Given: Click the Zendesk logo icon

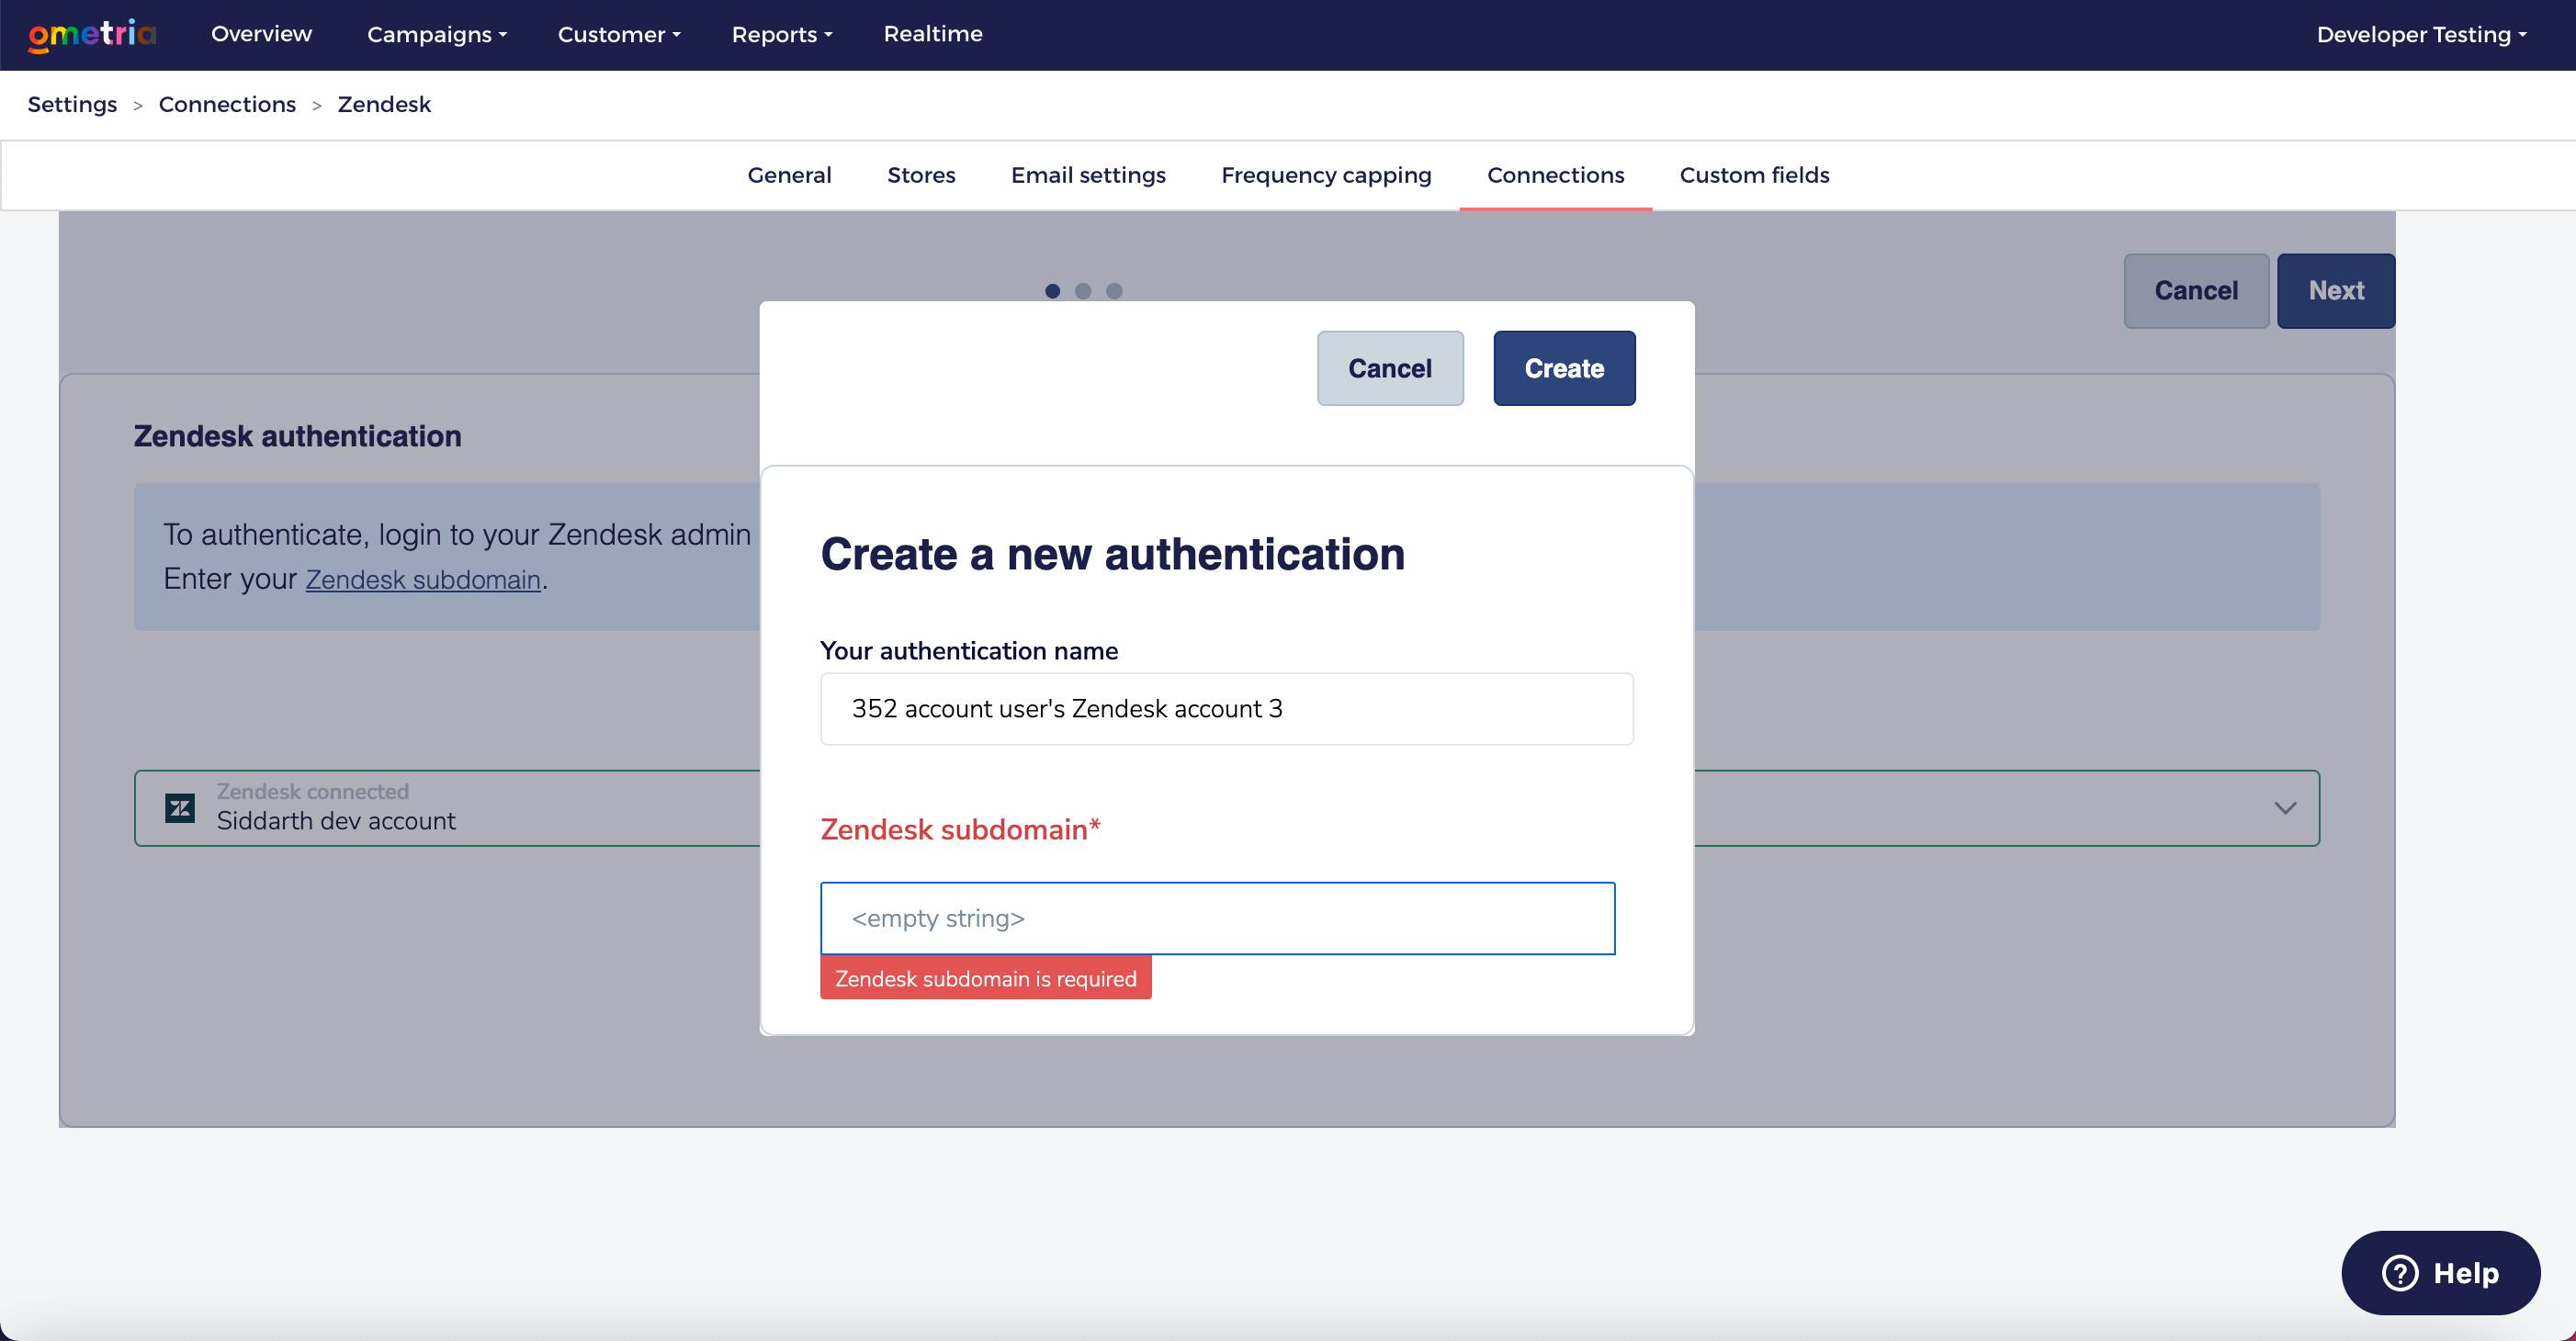Looking at the screenshot, I should pyautogui.click(x=180, y=808).
